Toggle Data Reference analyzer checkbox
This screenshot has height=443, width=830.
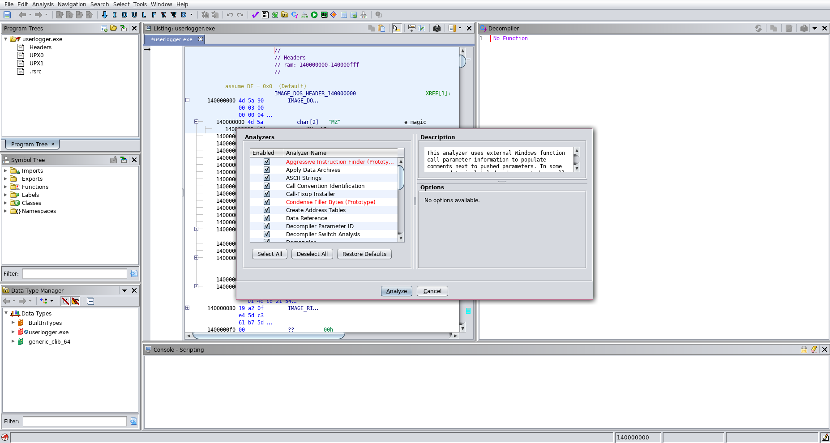(267, 218)
